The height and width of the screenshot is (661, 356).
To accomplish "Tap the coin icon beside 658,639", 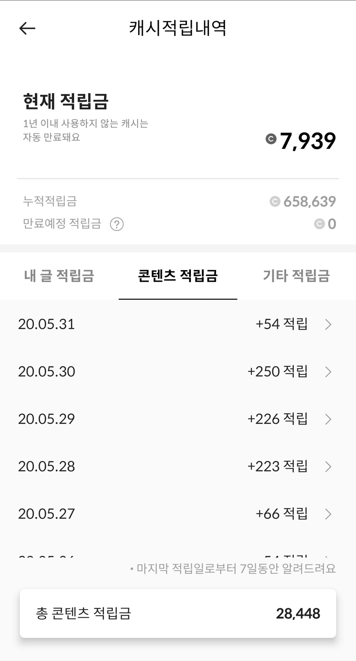I will (275, 201).
